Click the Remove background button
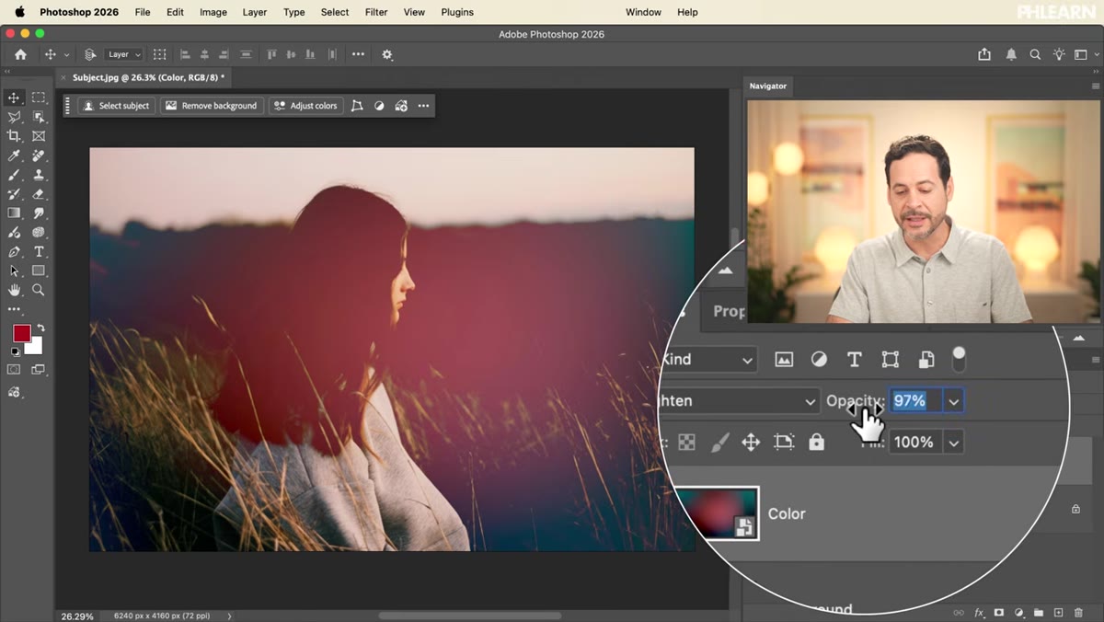The width and height of the screenshot is (1104, 622). pyautogui.click(x=211, y=106)
